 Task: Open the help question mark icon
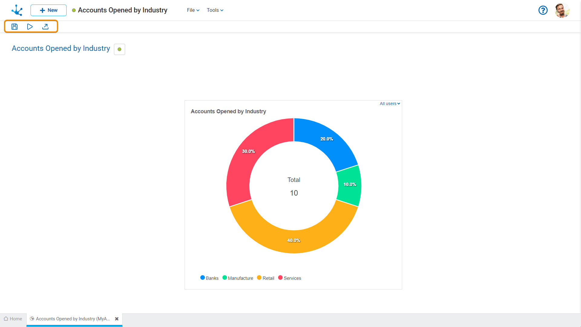[x=543, y=10]
